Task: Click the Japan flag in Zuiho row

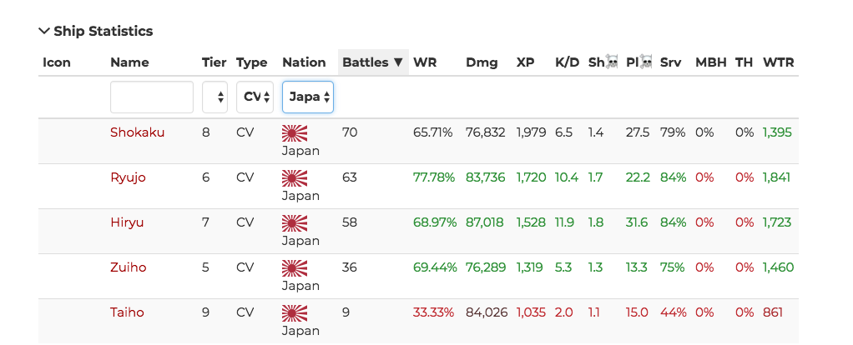Action: (x=295, y=267)
